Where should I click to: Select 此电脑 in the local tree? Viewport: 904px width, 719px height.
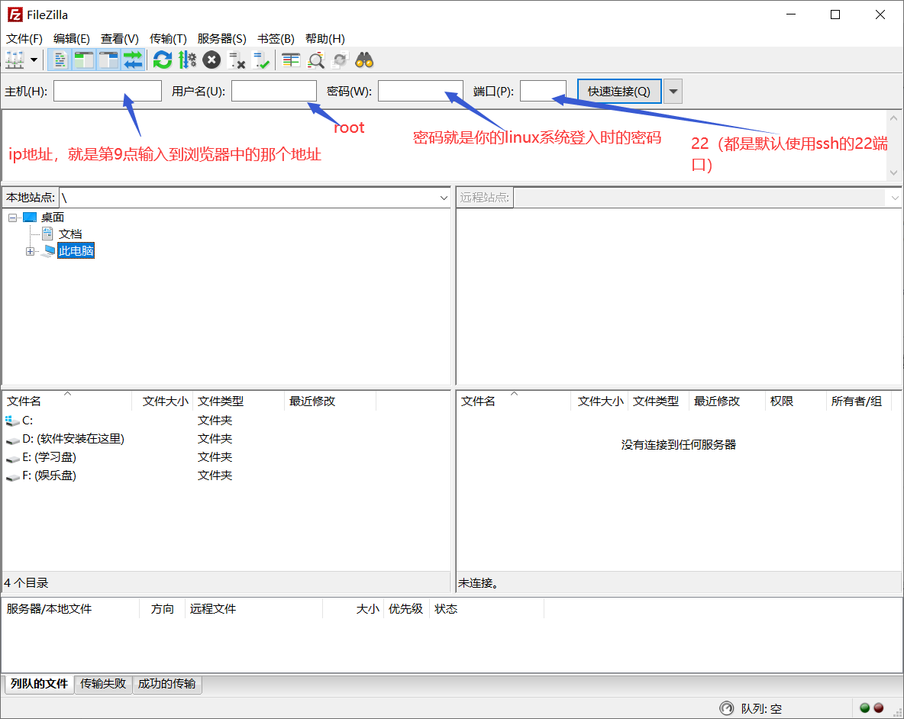(76, 250)
